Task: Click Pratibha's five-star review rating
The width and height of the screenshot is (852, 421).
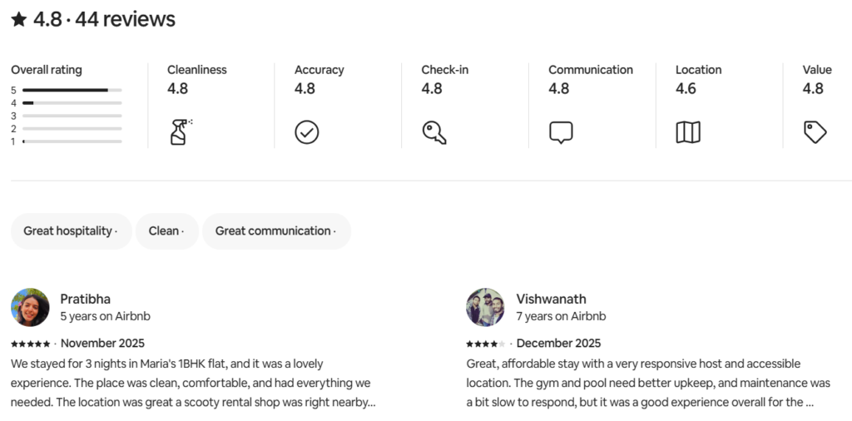Action: coord(30,344)
